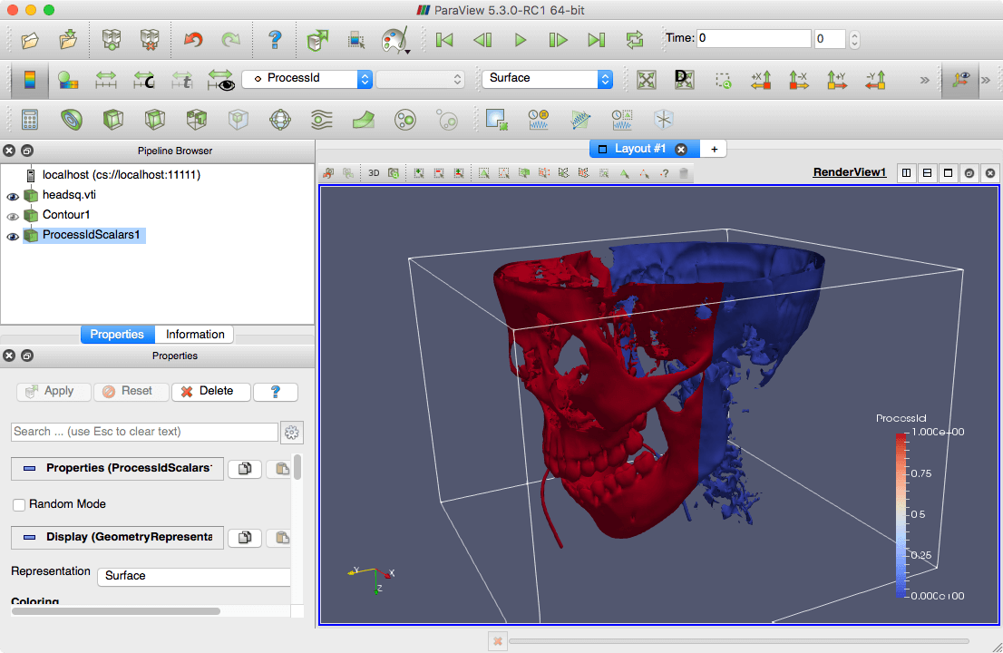Image resolution: width=1003 pixels, height=653 pixels.
Task: Enable the Random Mode checkbox
Action: tap(19, 504)
